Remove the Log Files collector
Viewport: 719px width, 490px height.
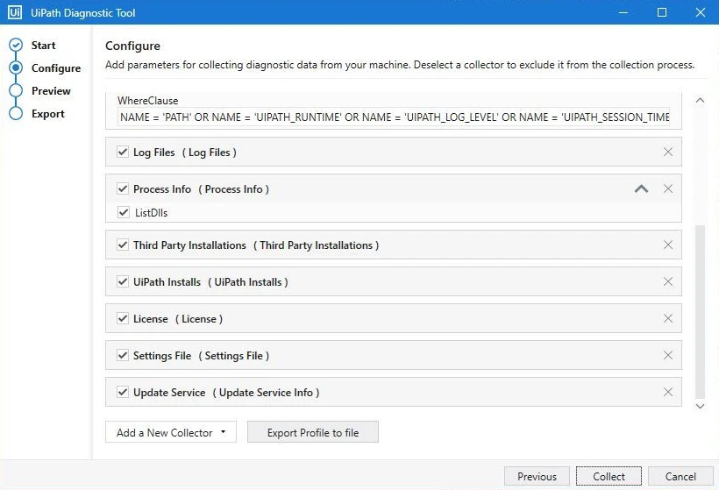tap(667, 152)
